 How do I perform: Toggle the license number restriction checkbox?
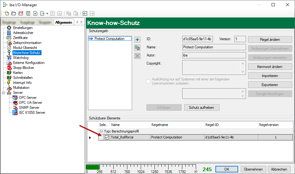[x=148, y=81]
